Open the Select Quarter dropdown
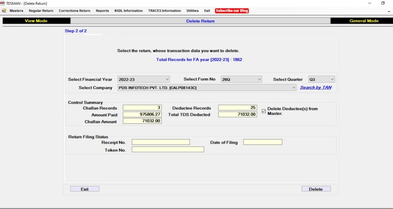Screen dimensions: 393x209 [332, 79]
